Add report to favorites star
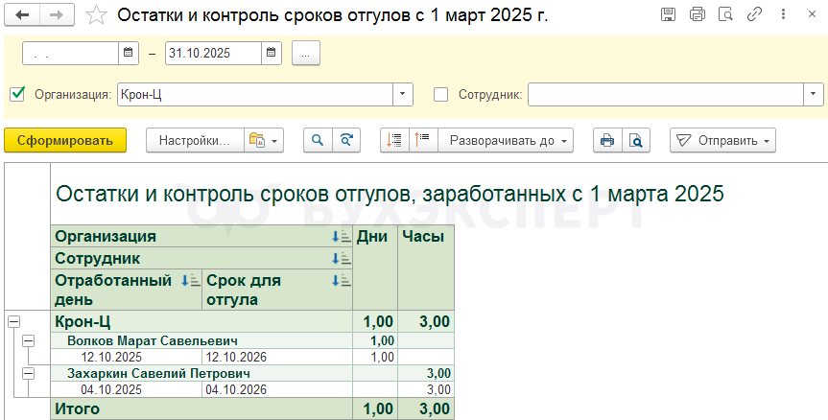Screen dimensions: 828x420 (x=95, y=15)
